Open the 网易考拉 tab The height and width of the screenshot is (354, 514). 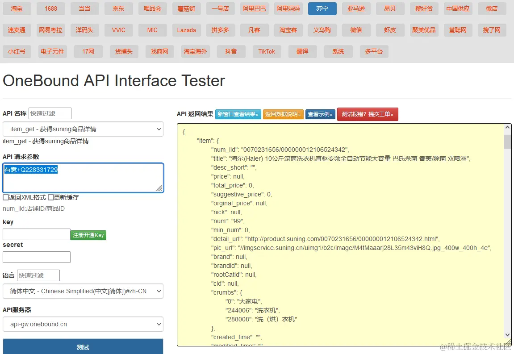[51, 30]
